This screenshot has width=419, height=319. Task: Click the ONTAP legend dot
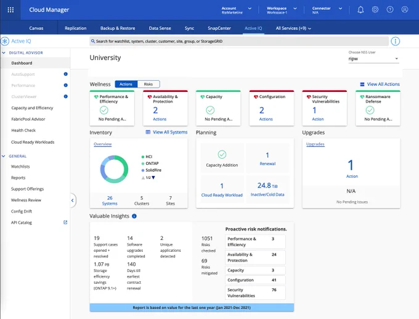point(143,164)
